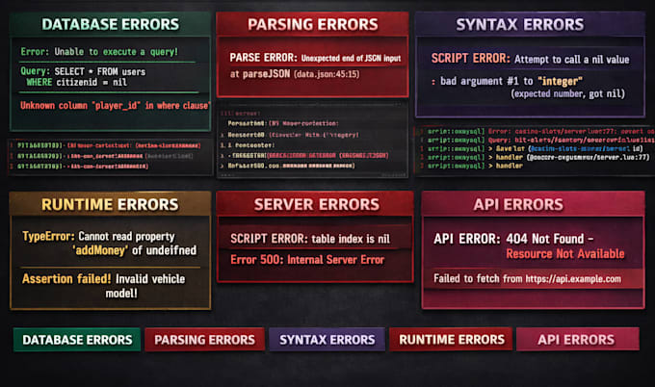The height and width of the screenshot is (387, 655).
Task: Click the DATABASE ERRORS tag button below the panels
Action: 77,340
